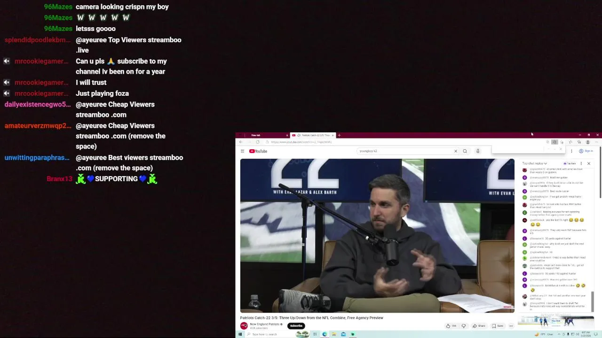Viewport: 602px width, 338px height.
Task: Clear the YouTube search box text
Action: pyautogui.click(x=455, y=151)
